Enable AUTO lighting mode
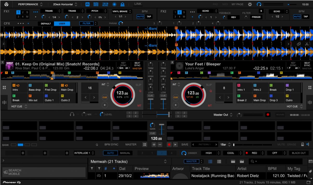 click(110, 153)
